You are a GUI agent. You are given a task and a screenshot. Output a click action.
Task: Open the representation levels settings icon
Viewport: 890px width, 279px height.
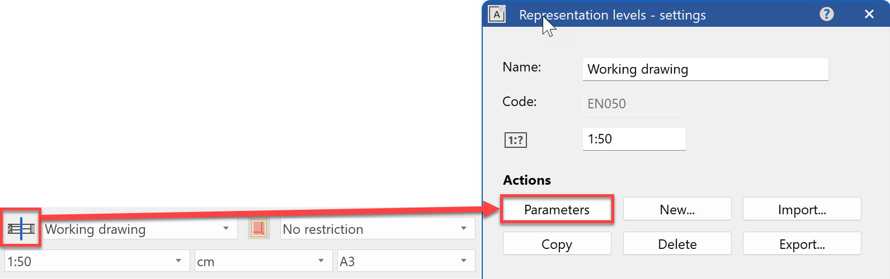coord(21,229)
